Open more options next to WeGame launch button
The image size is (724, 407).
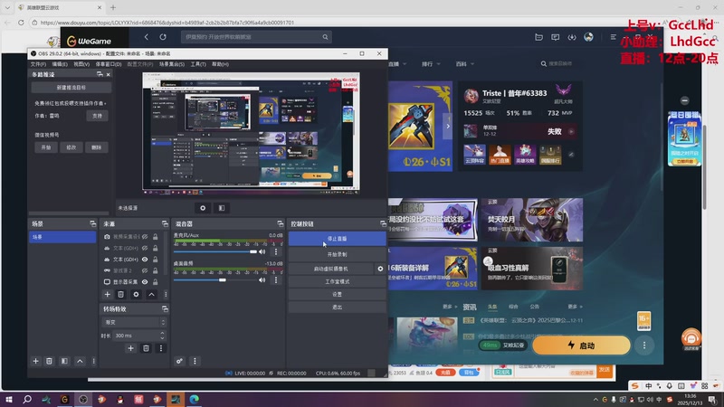(x=644, y=345)
